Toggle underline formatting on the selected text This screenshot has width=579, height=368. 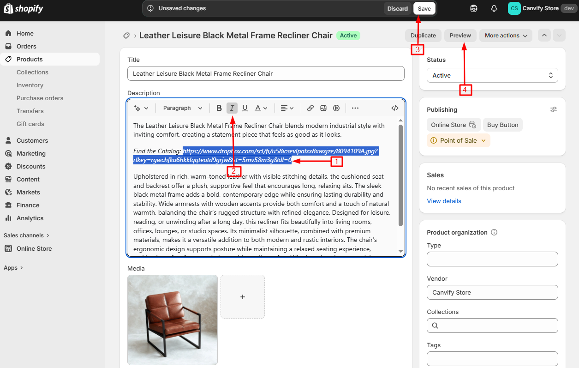245,108
